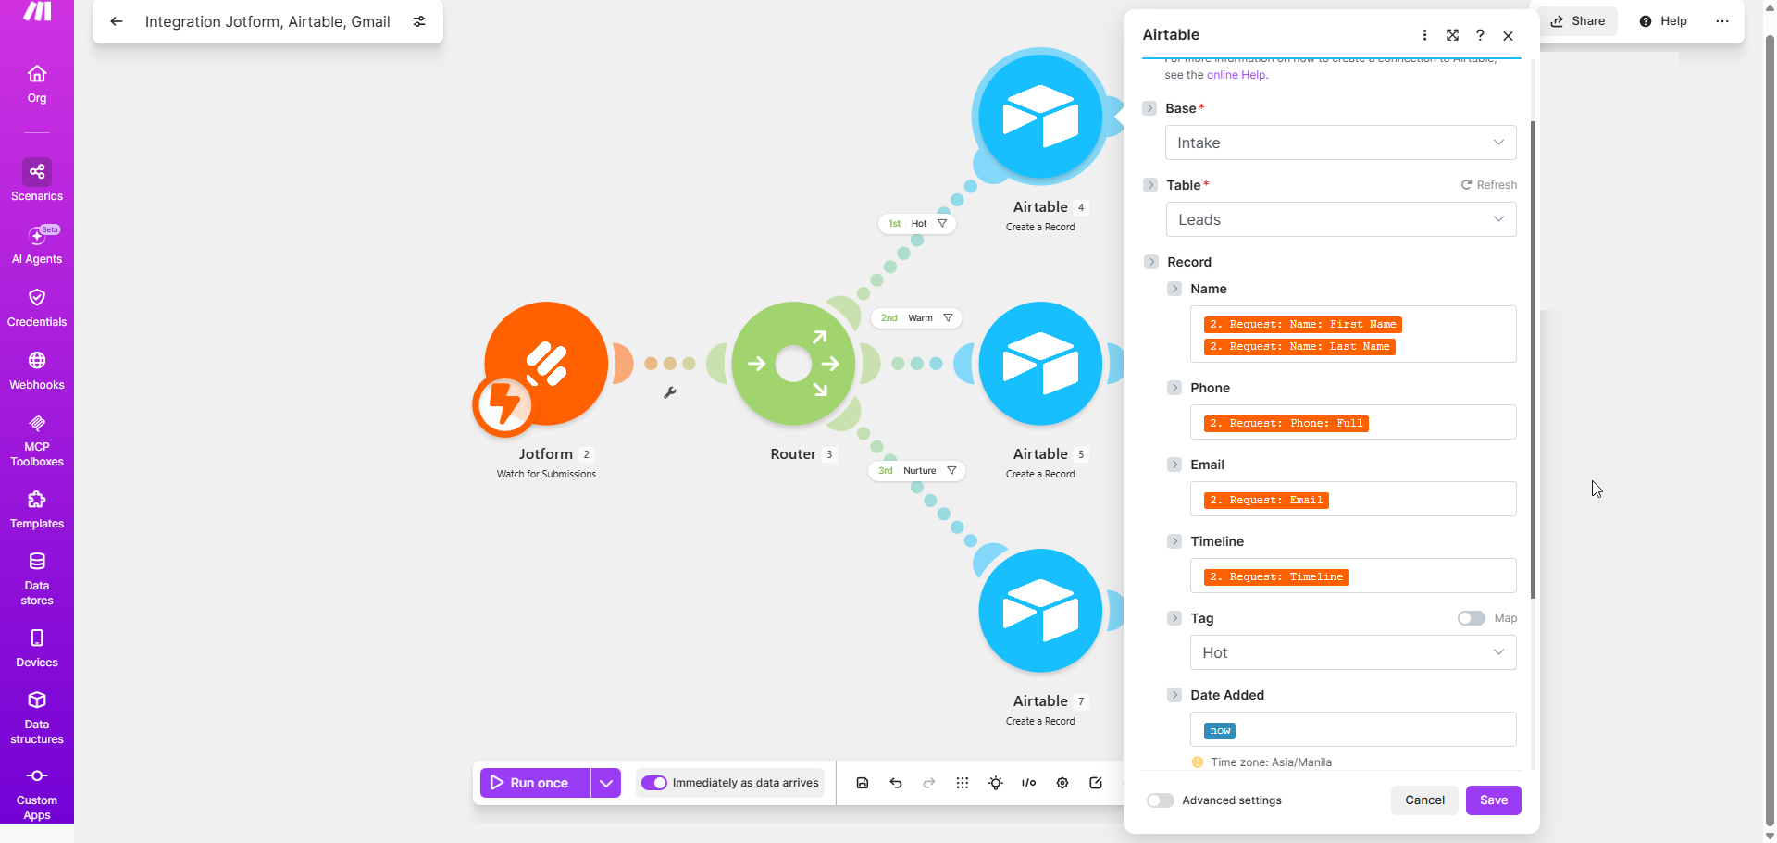Open Data stores section
This screenshot has height=843, width=1777.
point(37,578)
